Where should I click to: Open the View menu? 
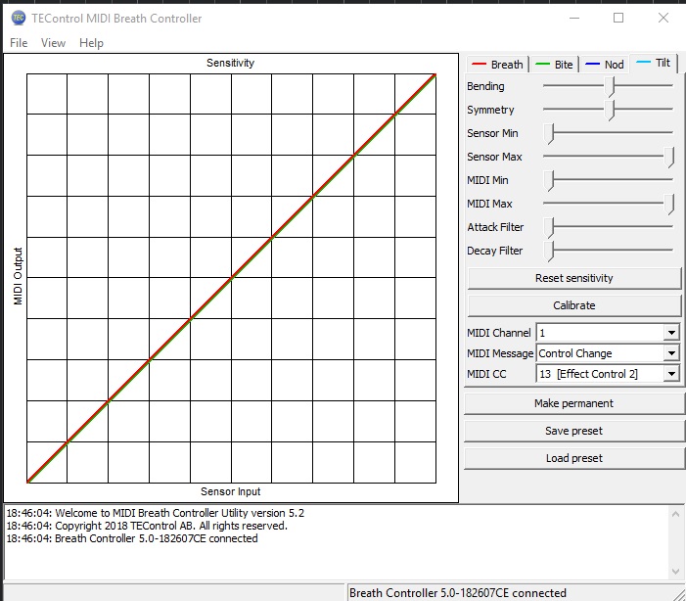click(x=54, y=43)
